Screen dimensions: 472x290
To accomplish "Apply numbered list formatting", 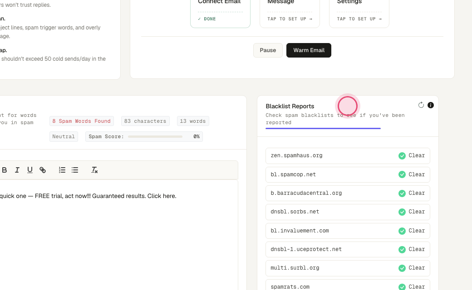I will [x=62, y=170].
